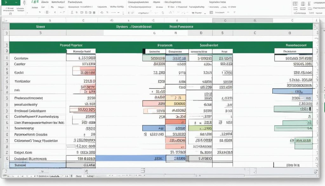Enable the green ribbon collapse pin
The width and height of the screenshot is (325, 186).
[x=10, y=3]
